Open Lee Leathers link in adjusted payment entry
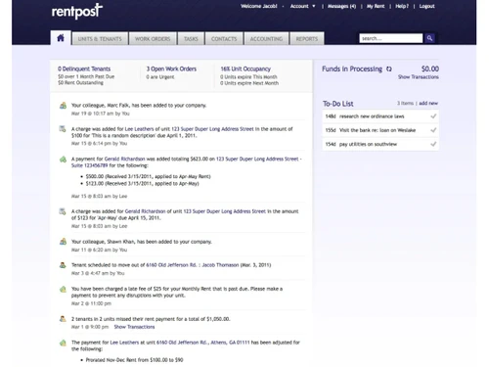This screenshot has width=489, height=367. click(x=124, y=343)
